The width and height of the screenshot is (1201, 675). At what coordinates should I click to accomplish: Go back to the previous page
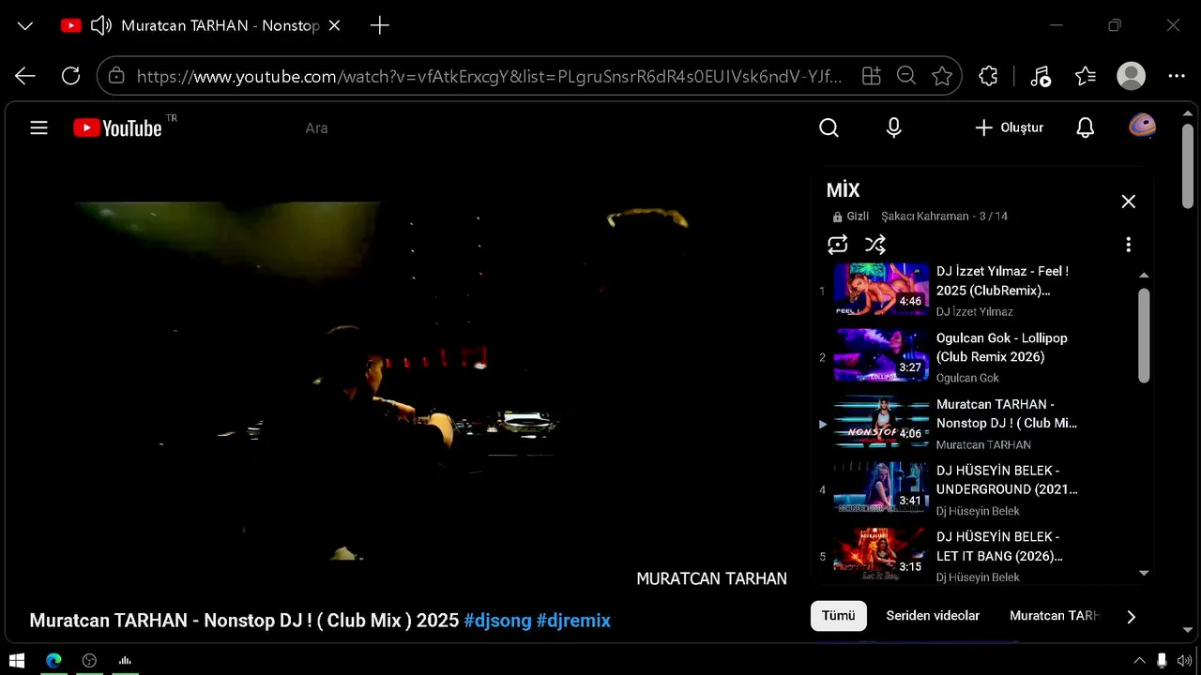pos(25,76)
